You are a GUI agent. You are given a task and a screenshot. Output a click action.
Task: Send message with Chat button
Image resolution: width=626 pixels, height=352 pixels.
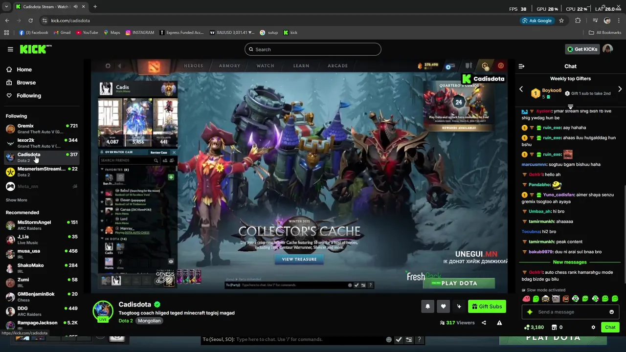click(610, 328)
